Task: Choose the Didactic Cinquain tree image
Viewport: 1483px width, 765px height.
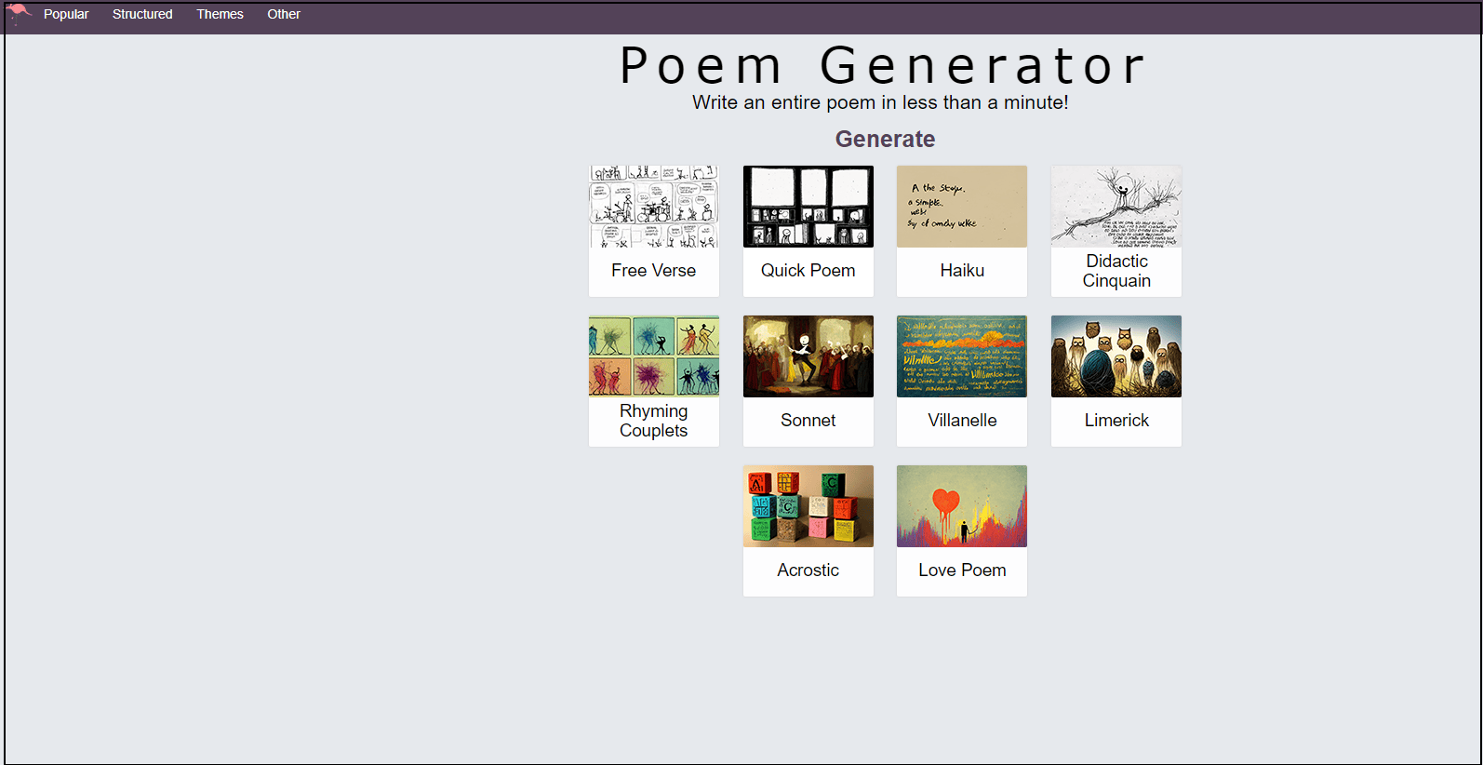Action: pos(1116,207)
